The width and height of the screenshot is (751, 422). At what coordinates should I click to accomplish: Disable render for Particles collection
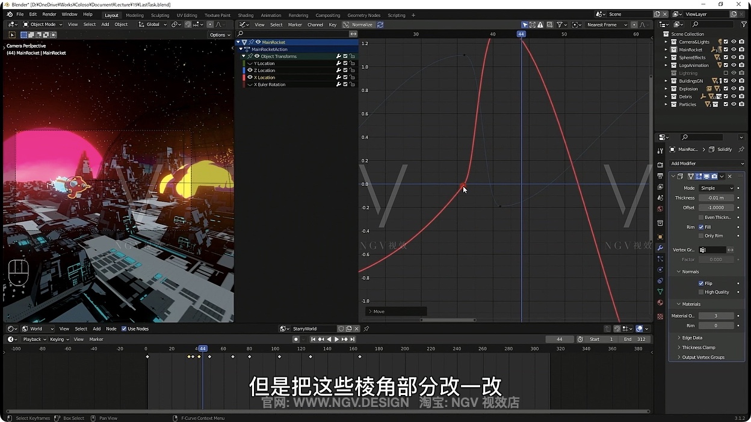(741, 104)
